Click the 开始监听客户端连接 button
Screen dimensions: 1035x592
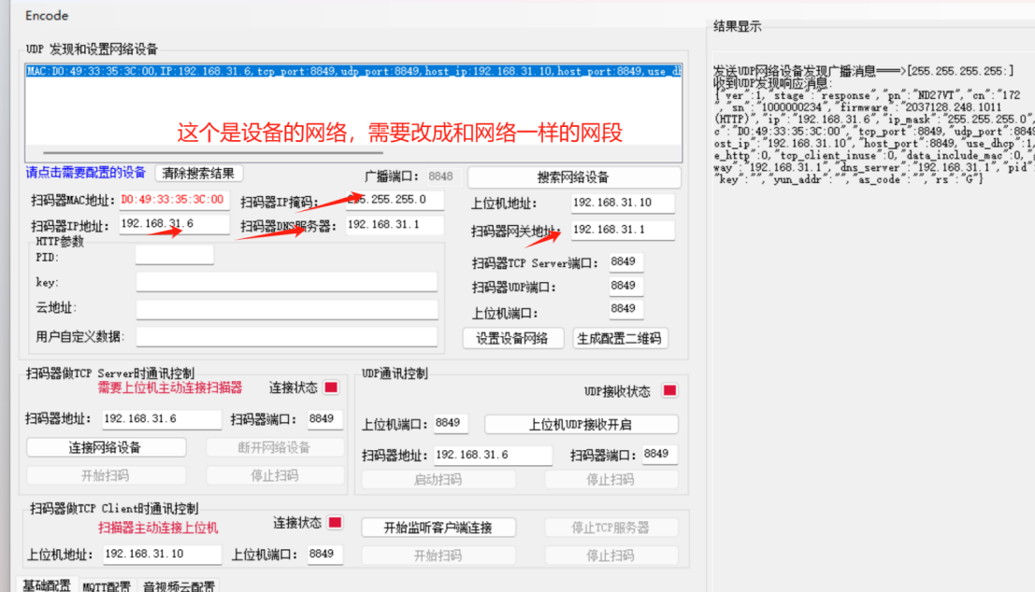point(438,528)
